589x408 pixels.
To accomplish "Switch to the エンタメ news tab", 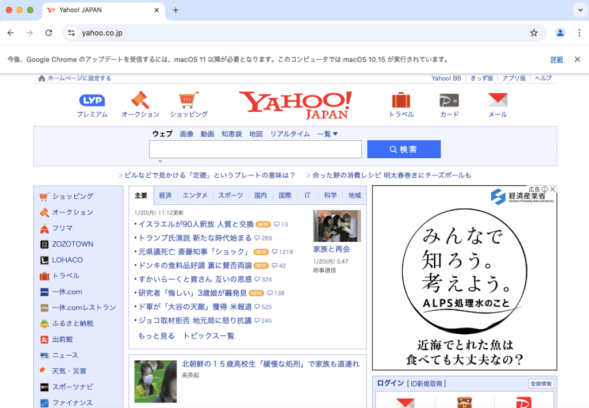I will click(195, 195).
